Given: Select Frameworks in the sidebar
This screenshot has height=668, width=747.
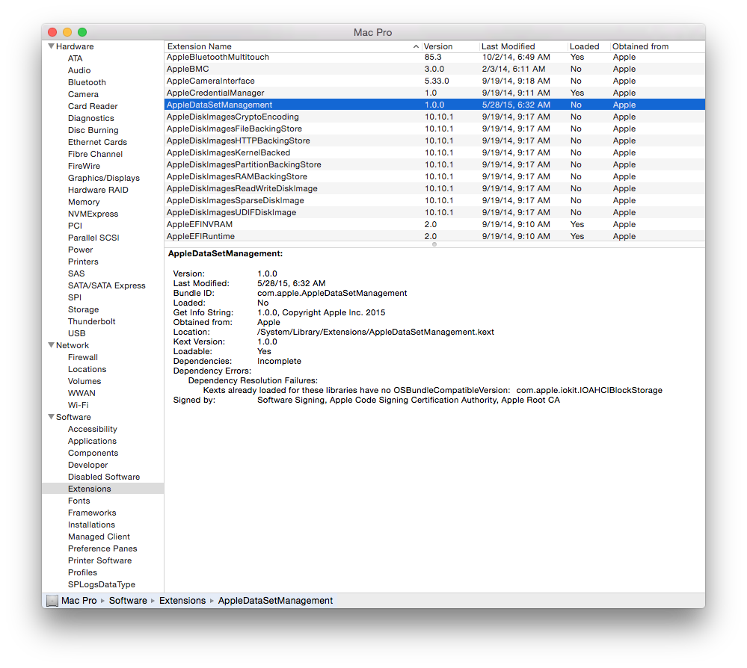Looking at the screenshot, I should pos(92,513).
